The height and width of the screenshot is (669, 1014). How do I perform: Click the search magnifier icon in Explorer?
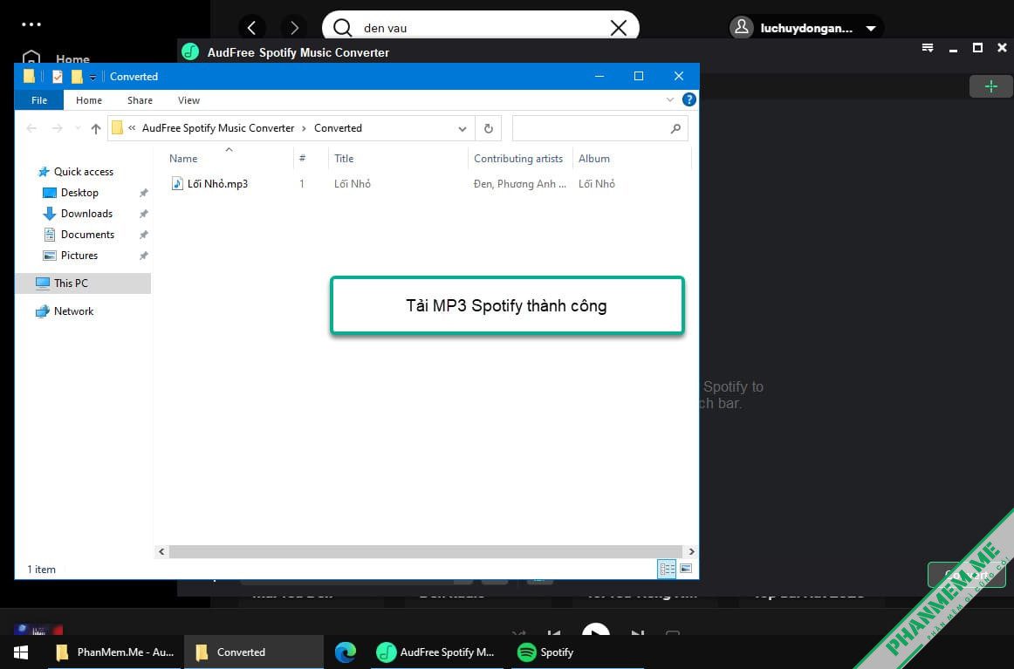675,128
